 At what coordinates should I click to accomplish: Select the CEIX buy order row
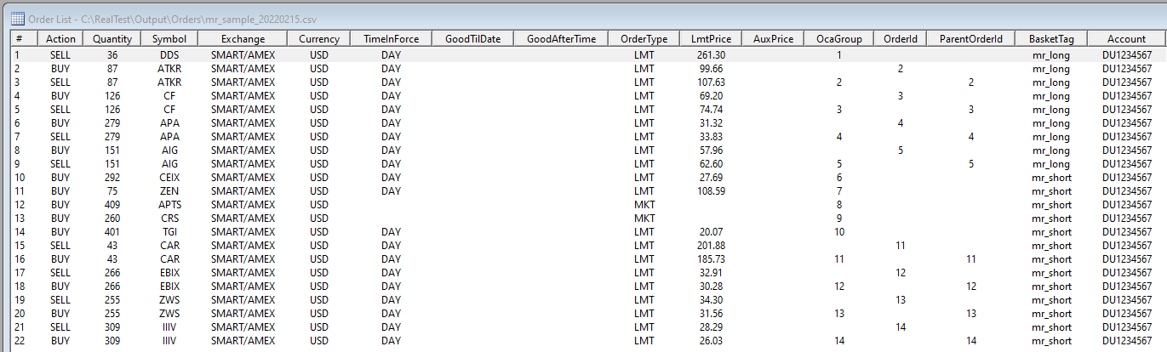click(x=169, y=177)
